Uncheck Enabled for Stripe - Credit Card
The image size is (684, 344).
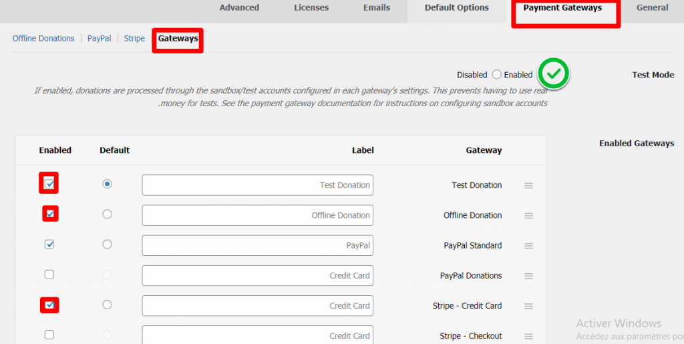tap(49, 305)
